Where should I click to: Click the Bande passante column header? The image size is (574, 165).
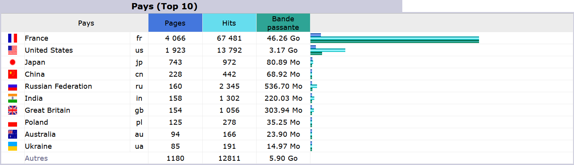point(283,23)
